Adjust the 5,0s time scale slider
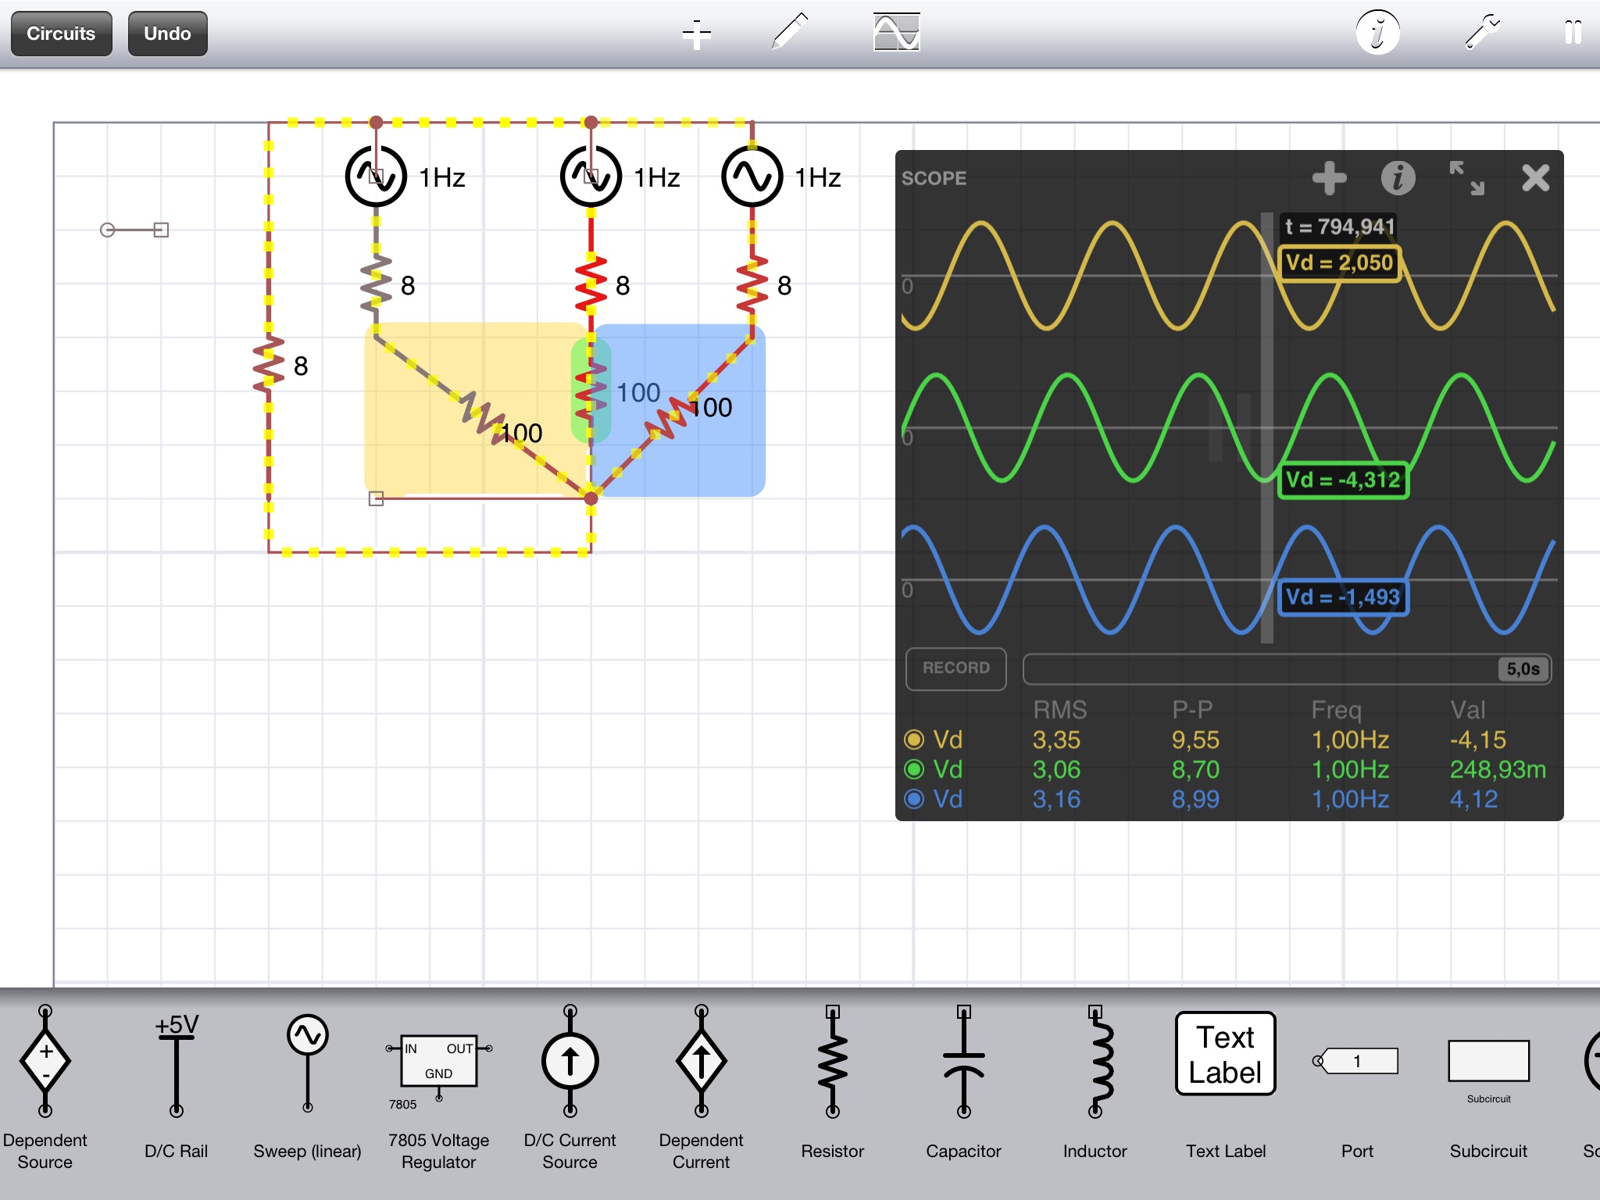This screenshot has width=1600, height=1200. pos(1523,670)
